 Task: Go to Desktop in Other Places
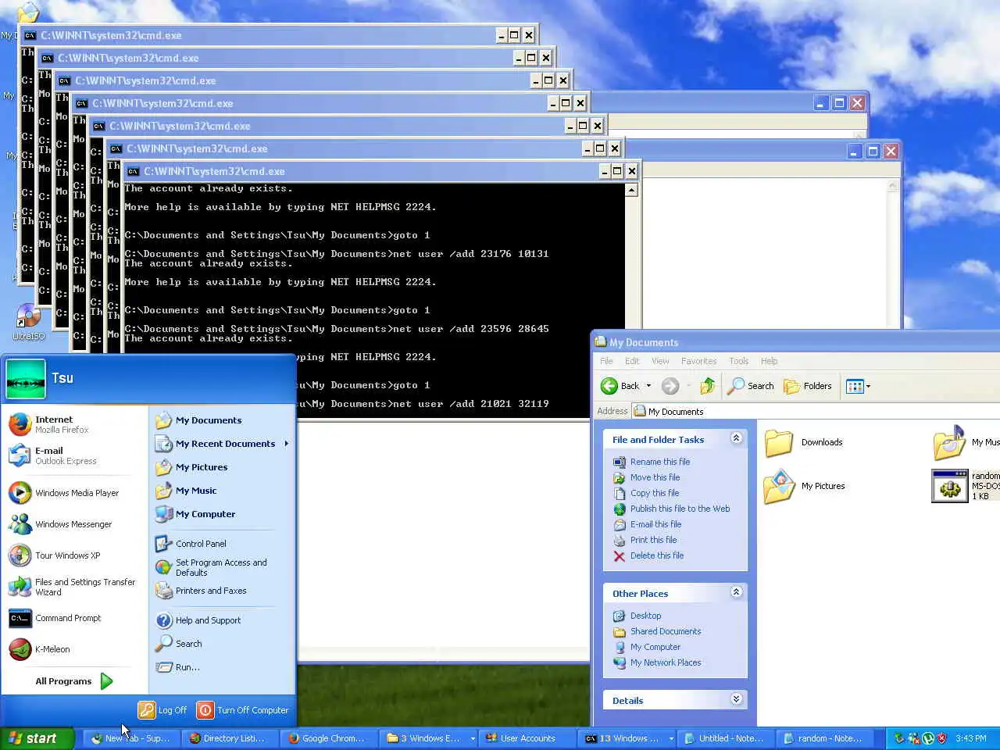coord(645,616)
